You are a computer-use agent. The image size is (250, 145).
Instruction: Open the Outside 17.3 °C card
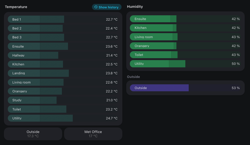[33, 134]
